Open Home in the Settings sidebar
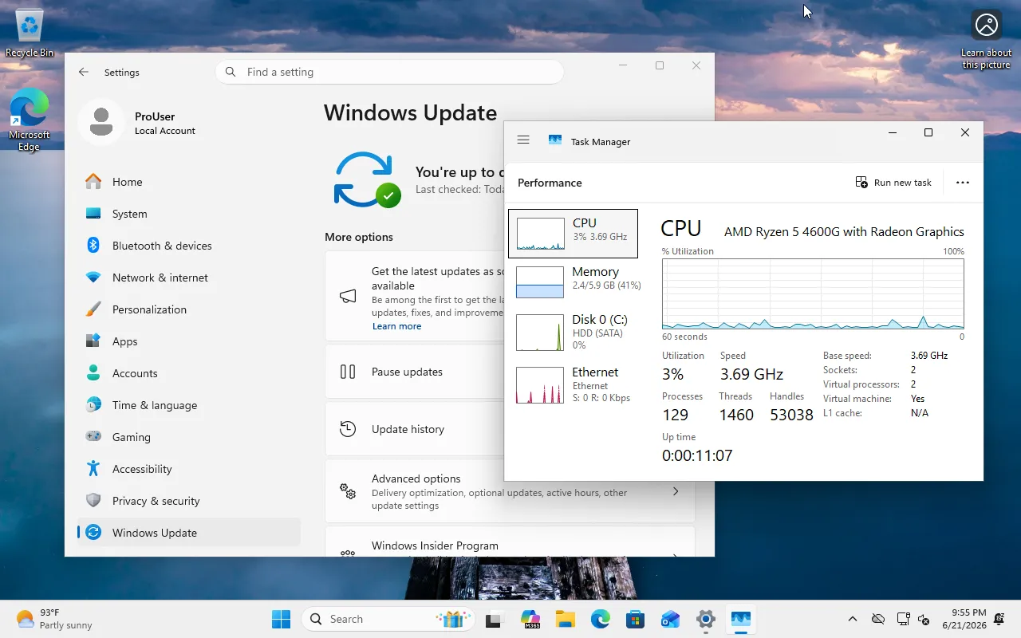The height and width of the screenshot is (638, 1021). [189, 182]
